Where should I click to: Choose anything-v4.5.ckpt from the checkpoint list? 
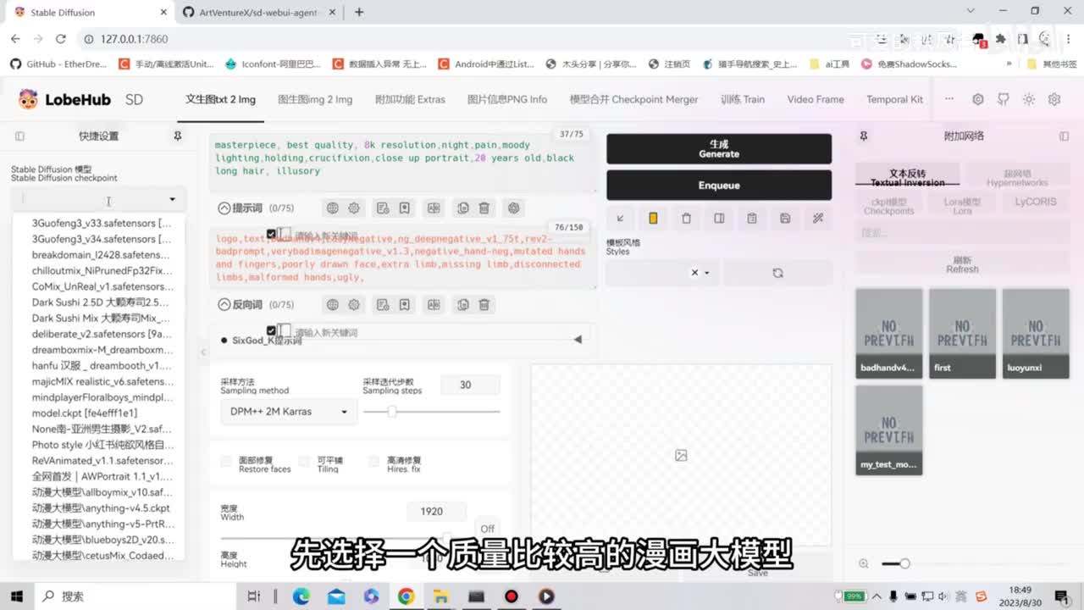pos(102,508)
